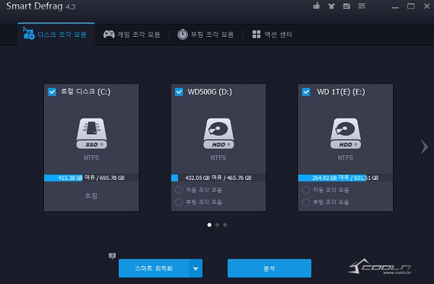Screen dimensions: 434x284
Task: Uncheck the 로컬 디스크 (C:) checkbox
Action: [52, 92]
